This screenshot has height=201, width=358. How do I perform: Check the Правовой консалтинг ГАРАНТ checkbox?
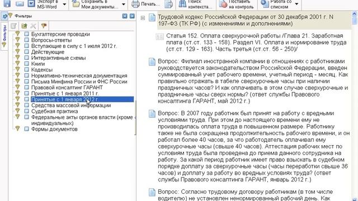[27, 88]
